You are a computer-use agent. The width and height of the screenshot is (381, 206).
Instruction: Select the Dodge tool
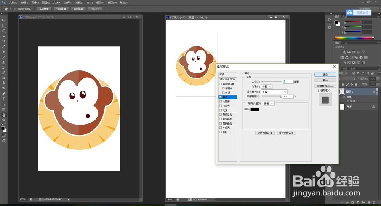click(4, 88)
